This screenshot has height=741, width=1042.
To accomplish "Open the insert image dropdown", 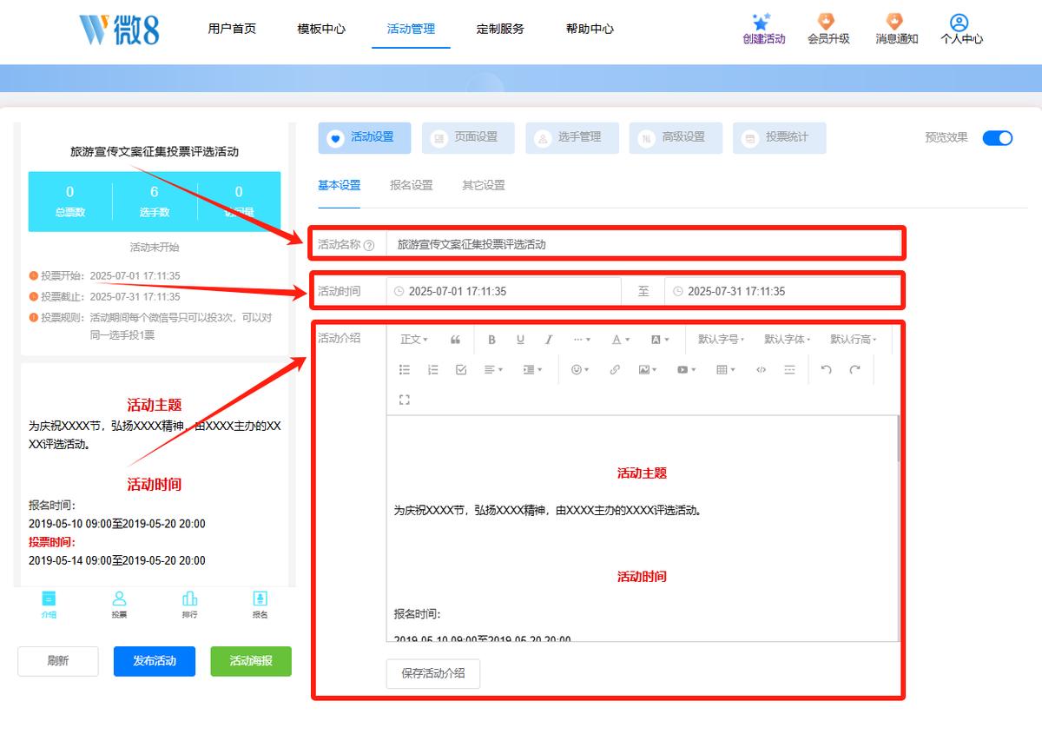I will pos(648,369).
